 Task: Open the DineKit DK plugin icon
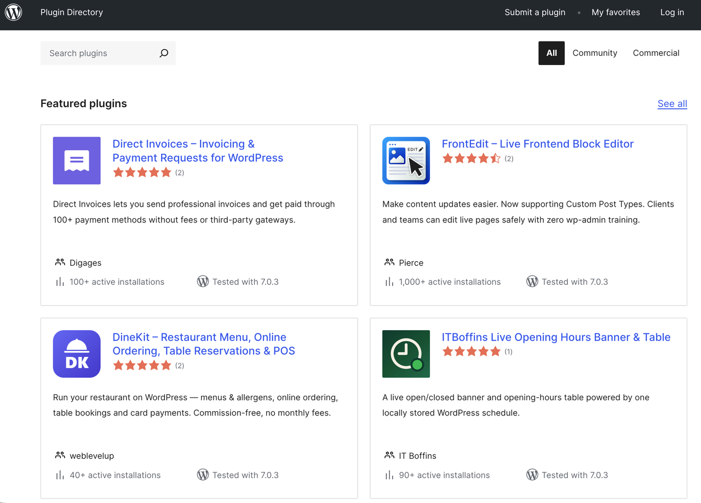77,354
